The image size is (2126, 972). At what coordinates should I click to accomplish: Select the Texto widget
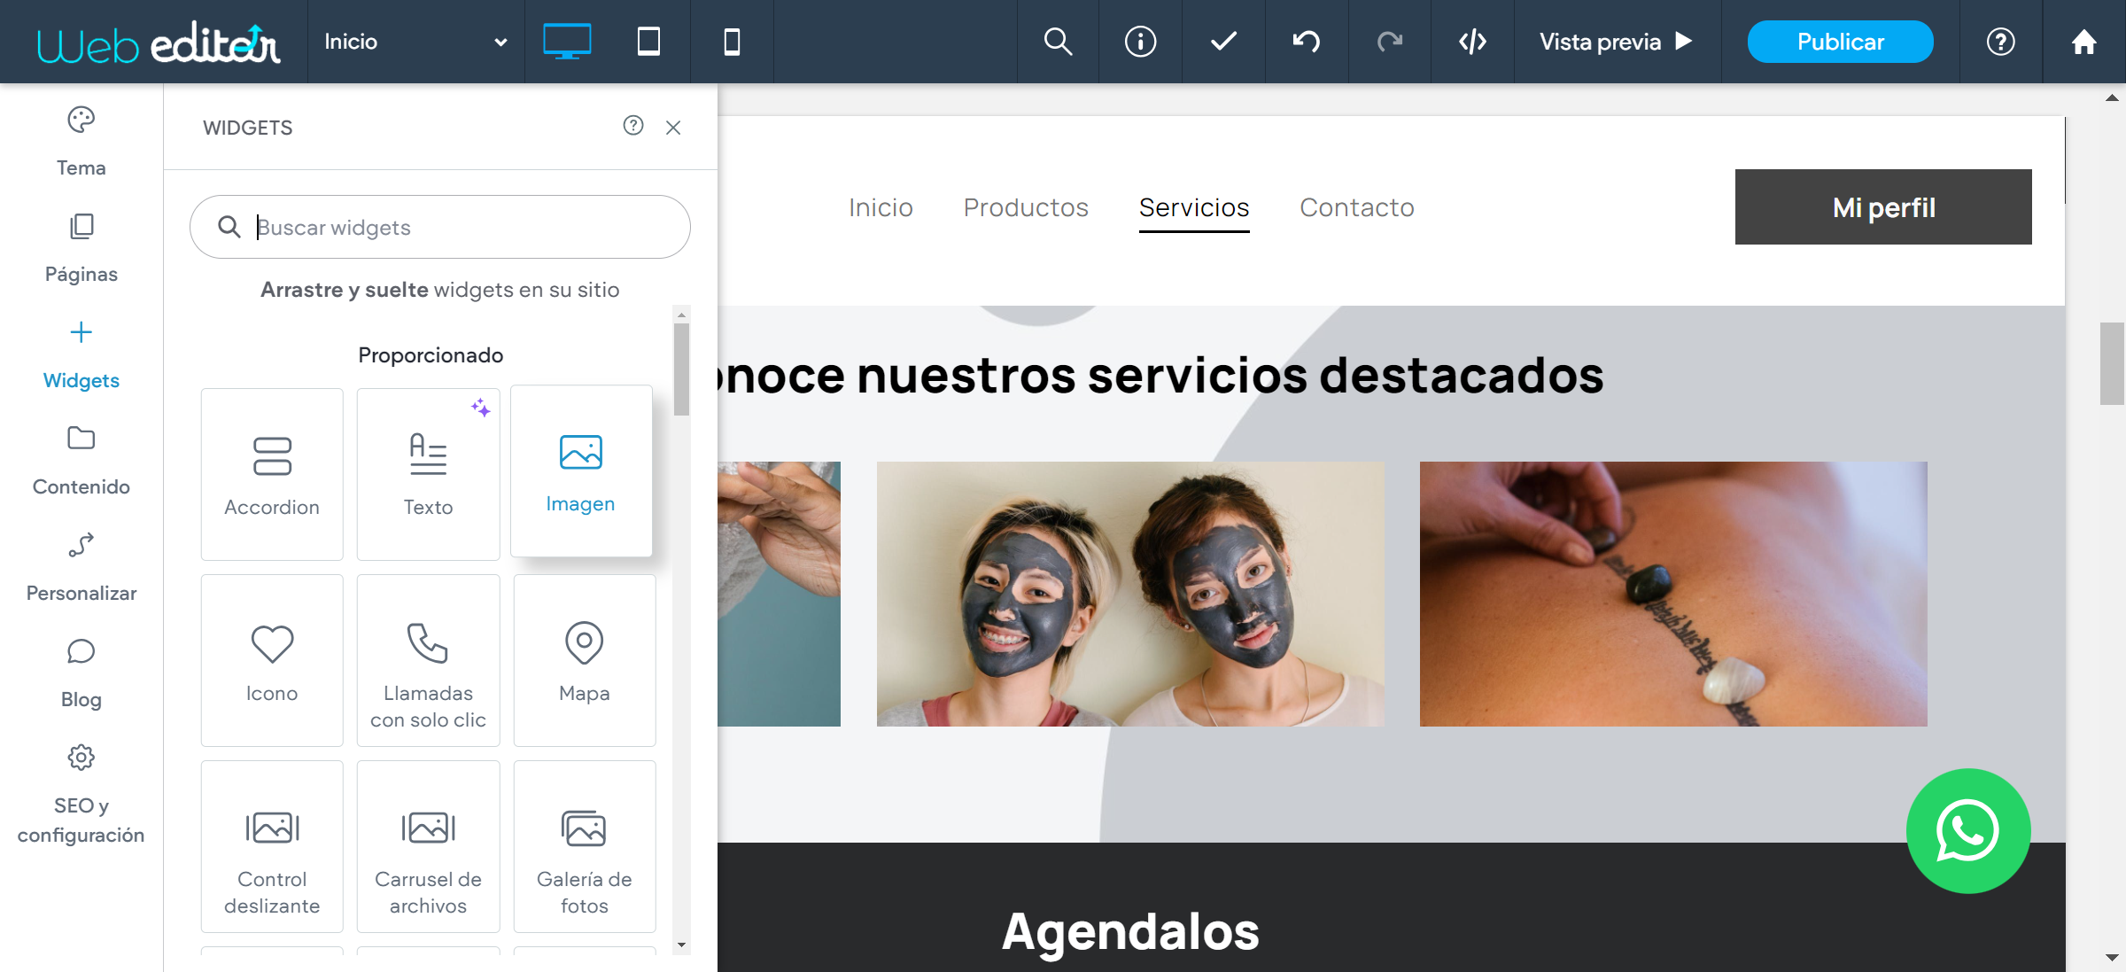(x=428, y=474)
